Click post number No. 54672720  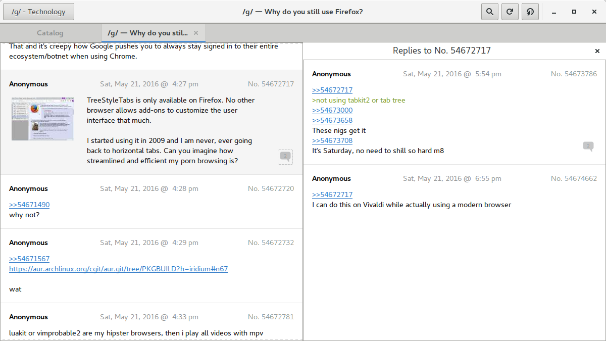271,188
